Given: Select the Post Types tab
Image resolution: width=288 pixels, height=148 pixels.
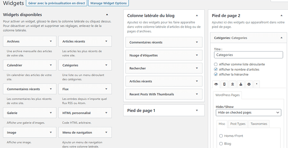Looking at the screenshot, I should pos(238,124).
